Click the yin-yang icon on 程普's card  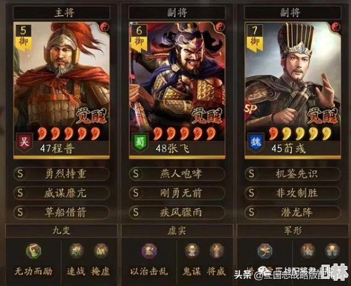point(105,27)
